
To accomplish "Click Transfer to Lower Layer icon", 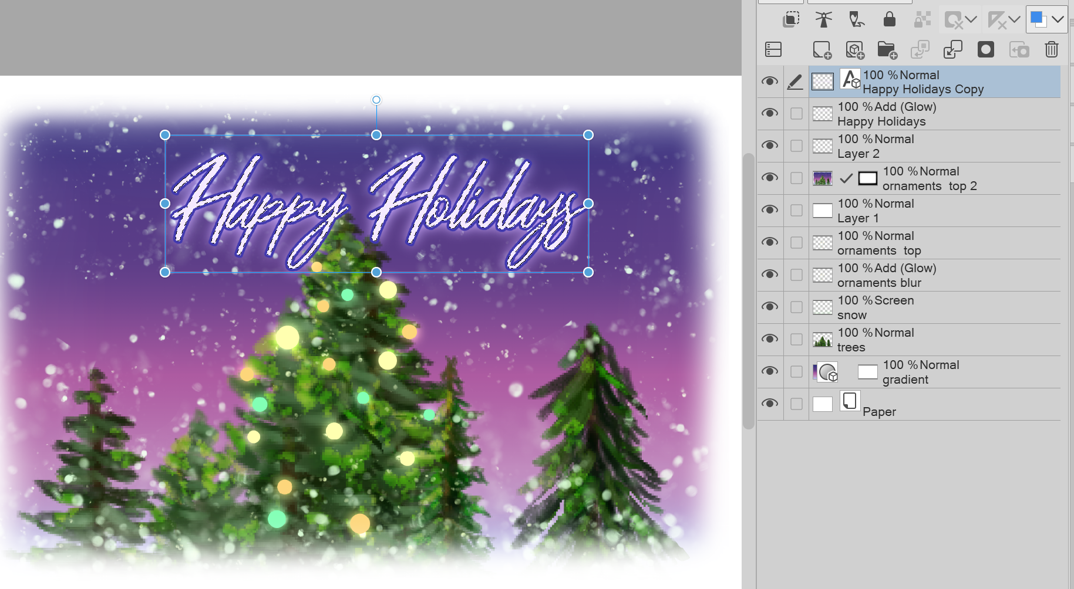I will point(920,49).
